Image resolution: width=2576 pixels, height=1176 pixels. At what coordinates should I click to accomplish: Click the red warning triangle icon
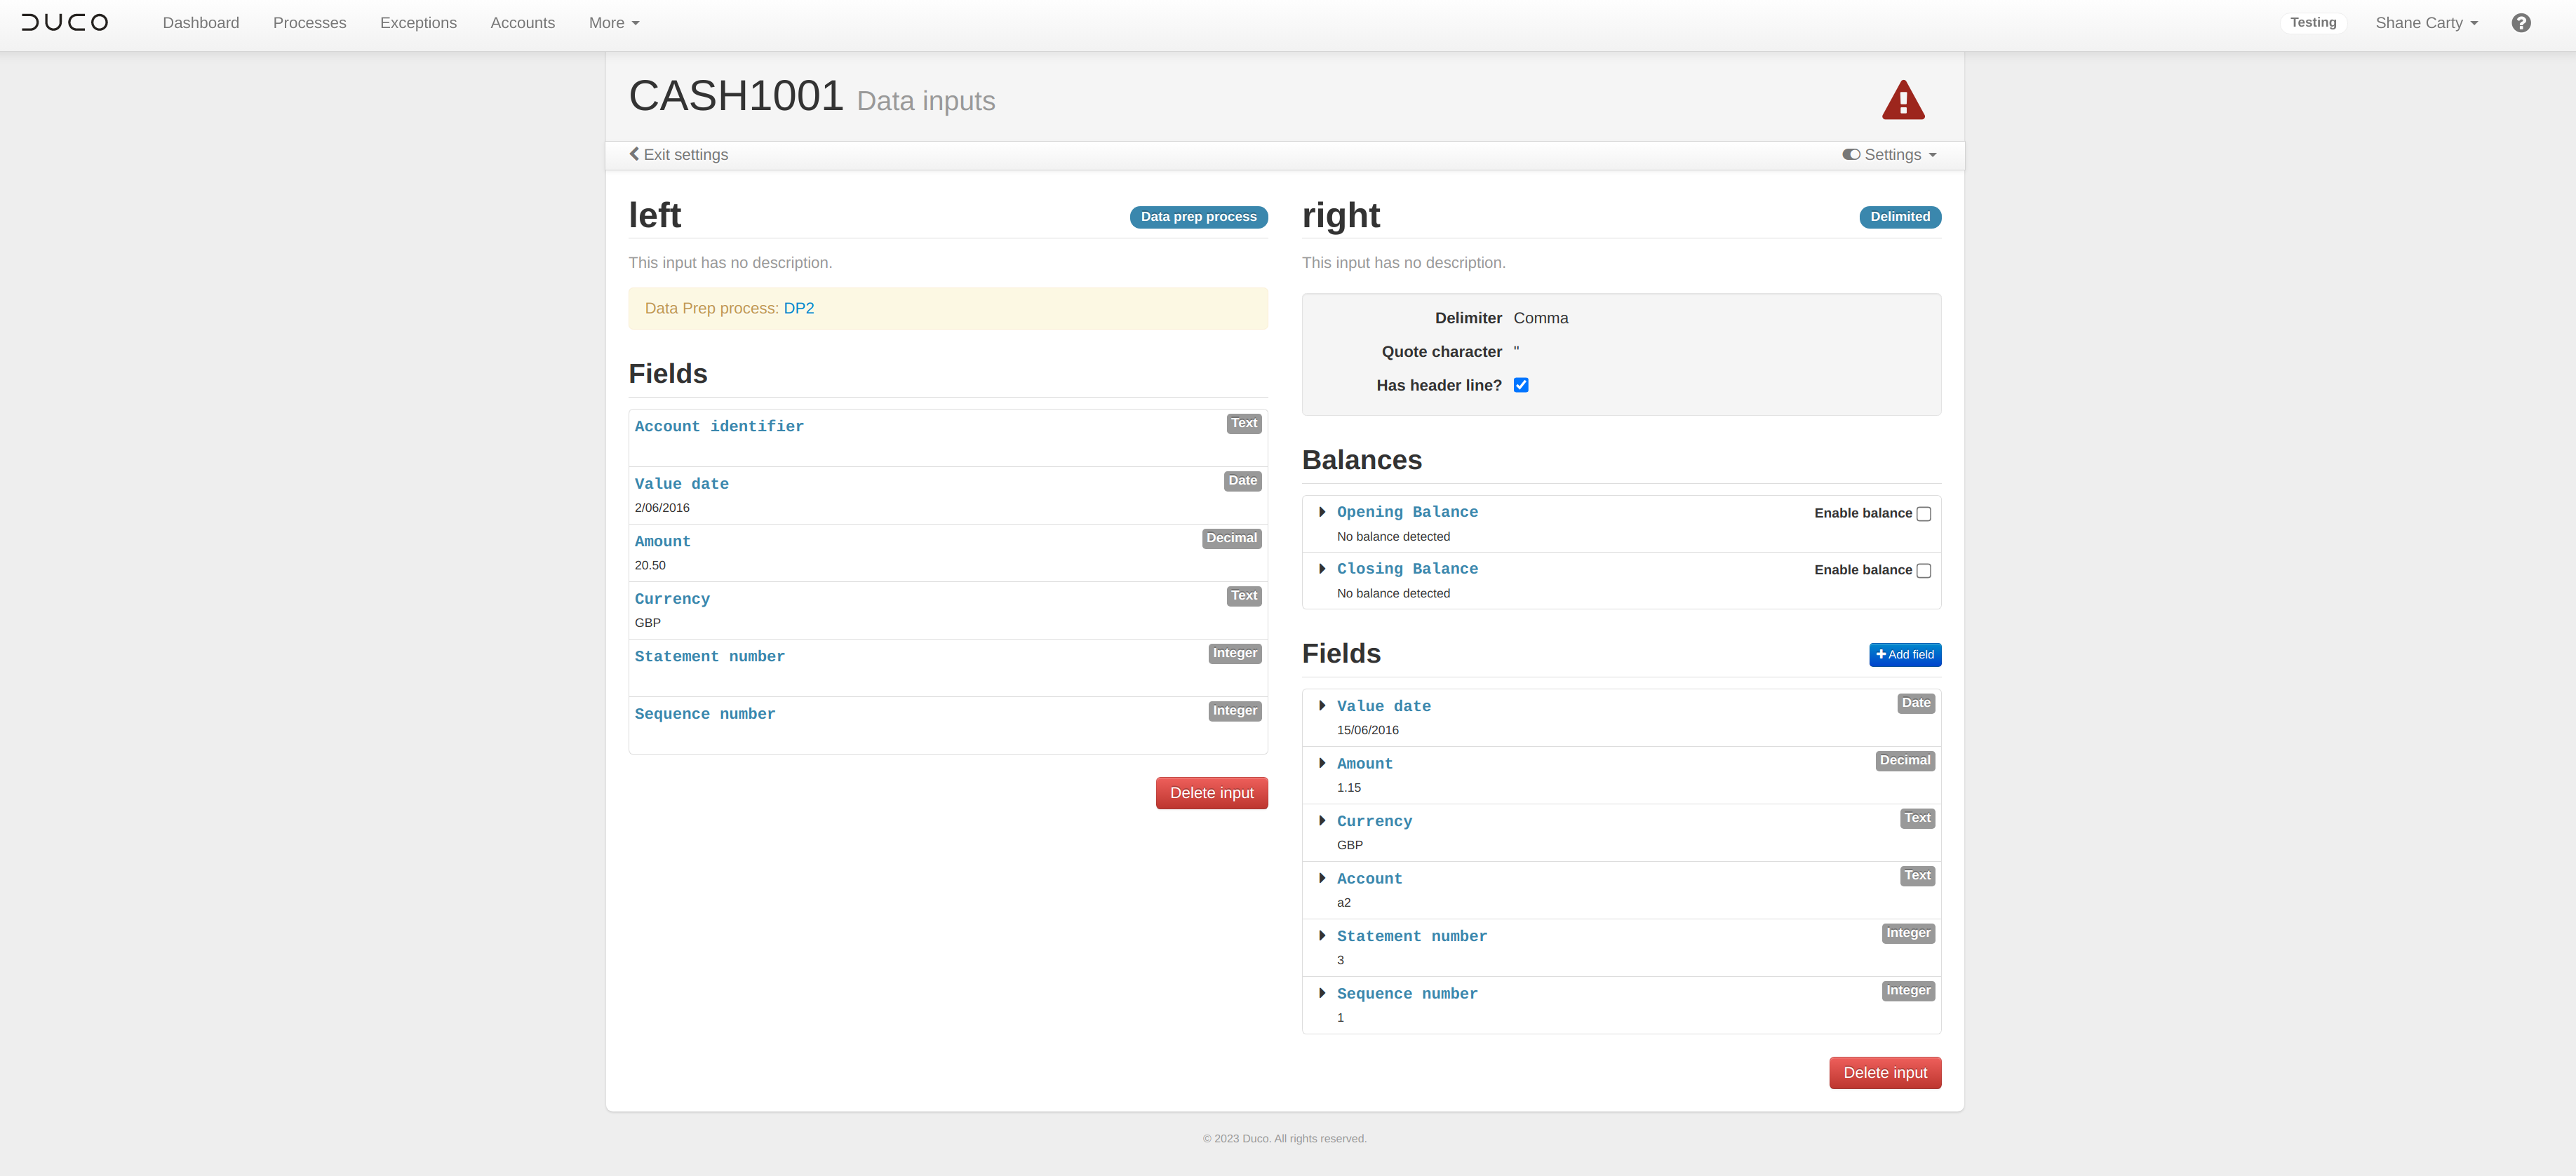click(1902, 100)
